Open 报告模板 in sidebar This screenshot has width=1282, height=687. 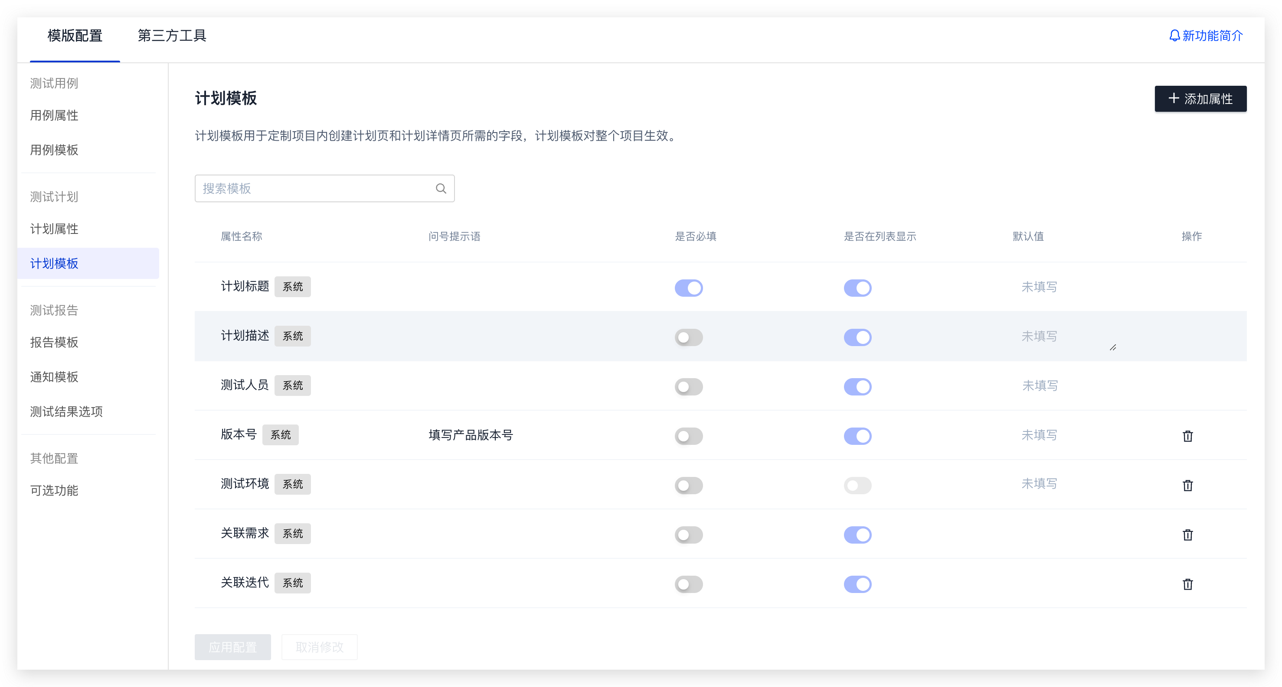(54, 342)
